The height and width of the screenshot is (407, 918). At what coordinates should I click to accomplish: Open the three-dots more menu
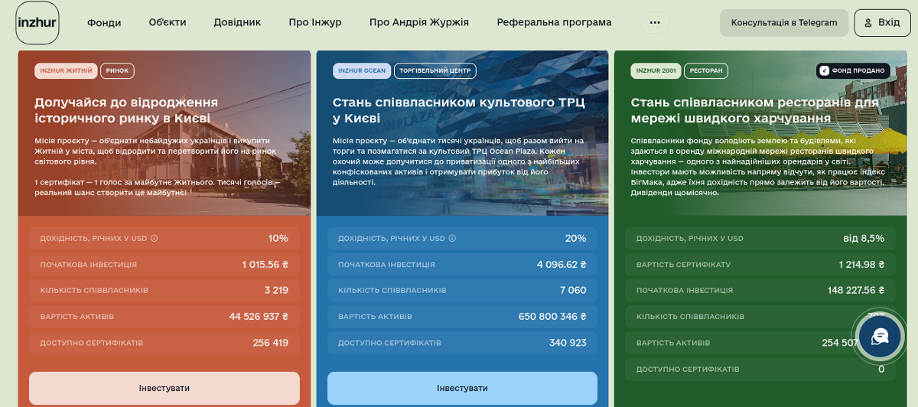(654, 22)
